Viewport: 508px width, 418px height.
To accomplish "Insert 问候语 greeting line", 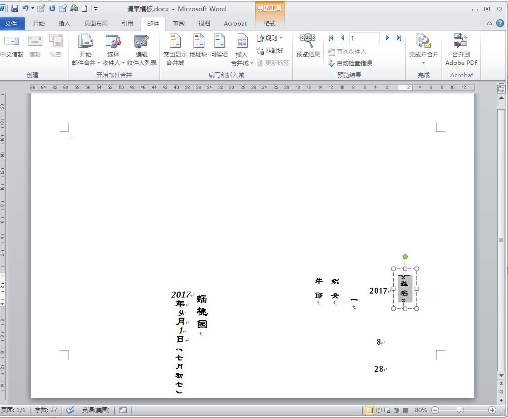I will click(x=219, y=46).
